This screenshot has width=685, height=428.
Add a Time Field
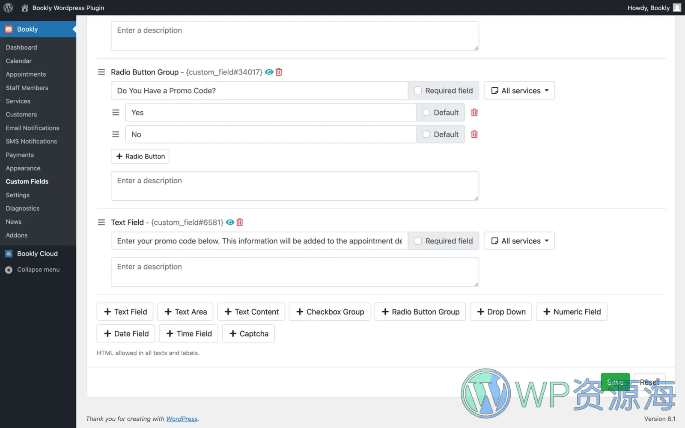188,333
